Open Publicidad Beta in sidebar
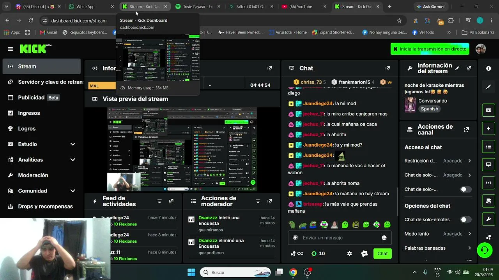 (x=41, y=98)
